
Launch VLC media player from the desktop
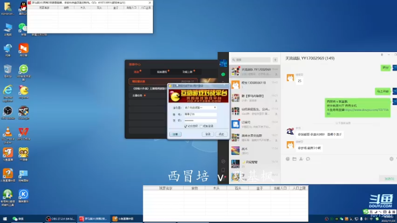point(7,135)
